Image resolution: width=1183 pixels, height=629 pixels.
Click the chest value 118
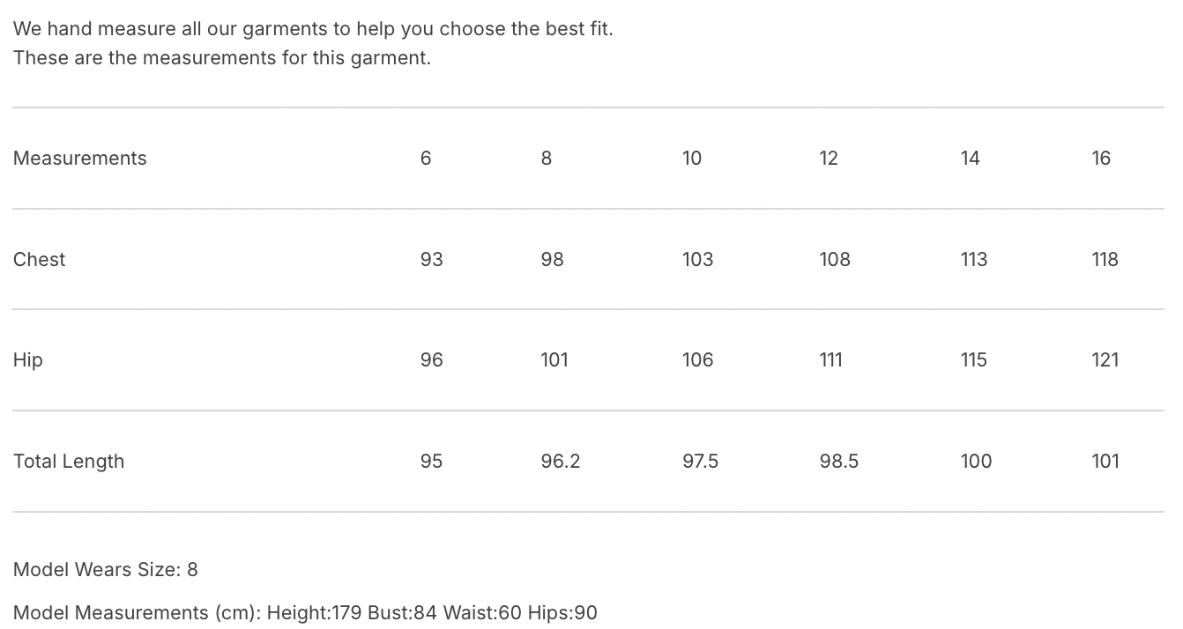coord(1105,259)
